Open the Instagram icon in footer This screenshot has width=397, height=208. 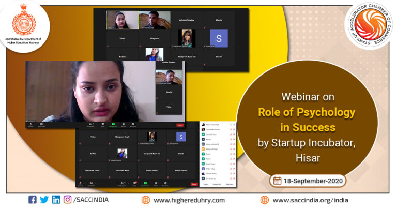tap(67, 200)
